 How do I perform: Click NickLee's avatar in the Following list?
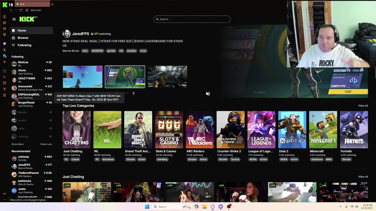pyautogui.click(x=14, y=64)
